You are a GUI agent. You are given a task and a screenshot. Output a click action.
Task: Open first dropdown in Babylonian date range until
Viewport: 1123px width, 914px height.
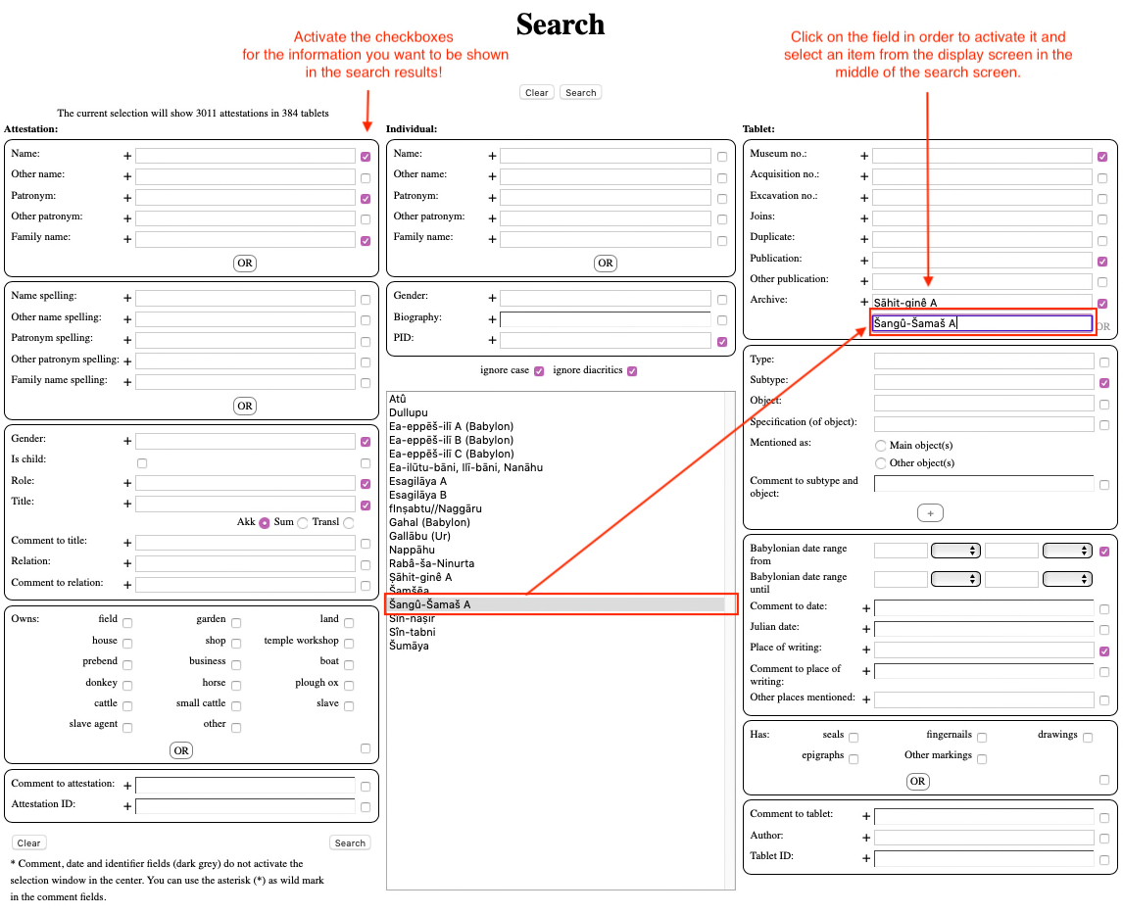[x=955, y=579]
